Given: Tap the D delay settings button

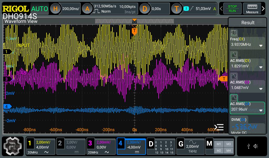Looking at the screenshot, I should [145, 9].
